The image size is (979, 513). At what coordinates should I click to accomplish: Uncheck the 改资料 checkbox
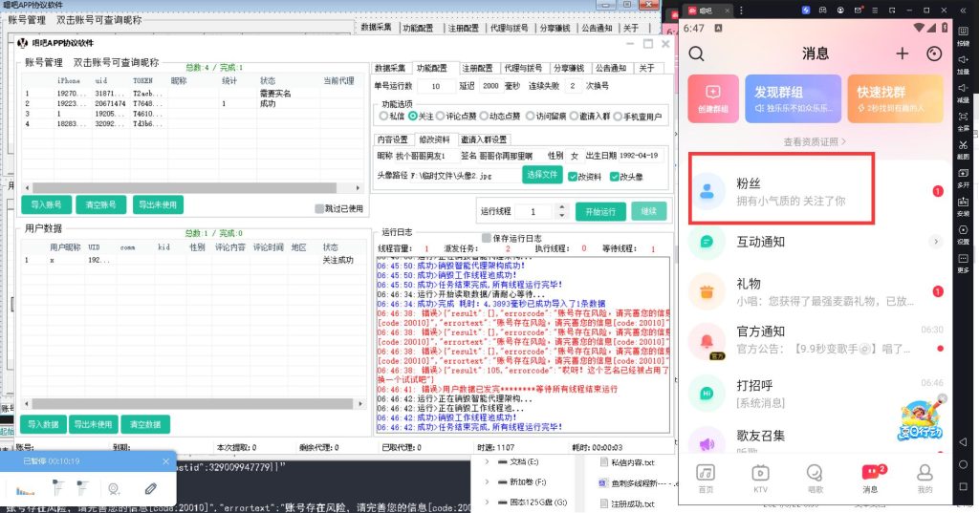click(572, 176)
